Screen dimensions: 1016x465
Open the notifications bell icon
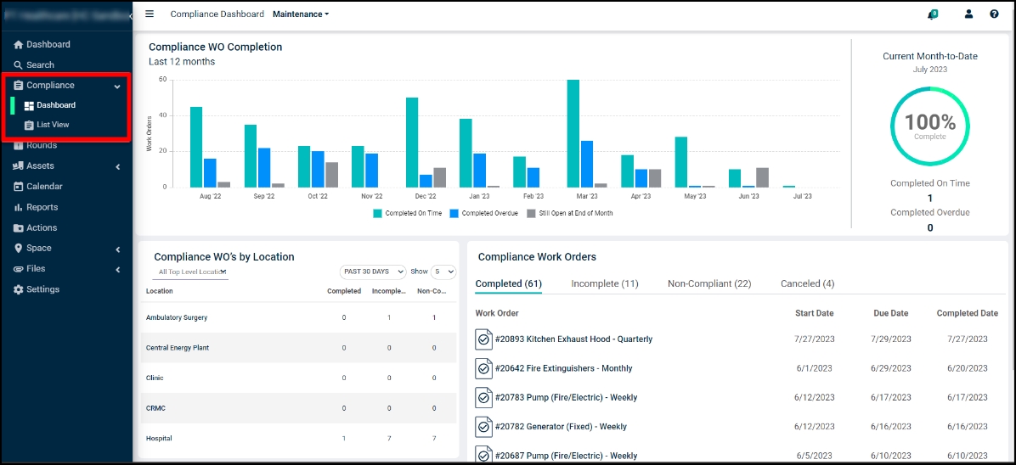[x=933, y=14]
